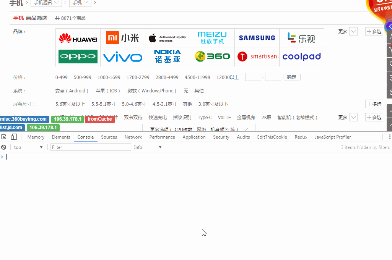Filter by Type-C feature
392x260 pixels.
205,118
